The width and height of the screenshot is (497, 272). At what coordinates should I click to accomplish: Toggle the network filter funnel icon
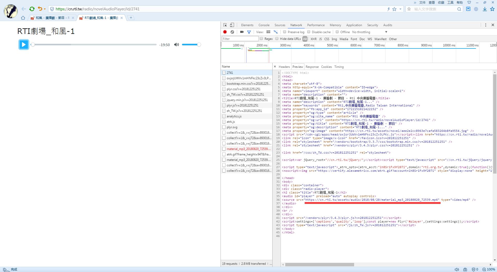click(x=249, y=32)
